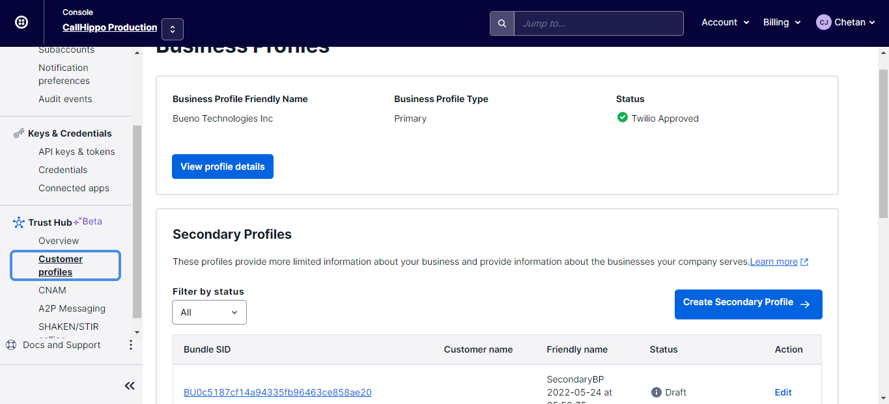Click the sidebar scrollbar up arrow
The width and height of the screenshot is (889, 404).
click(x=137, y=53)
